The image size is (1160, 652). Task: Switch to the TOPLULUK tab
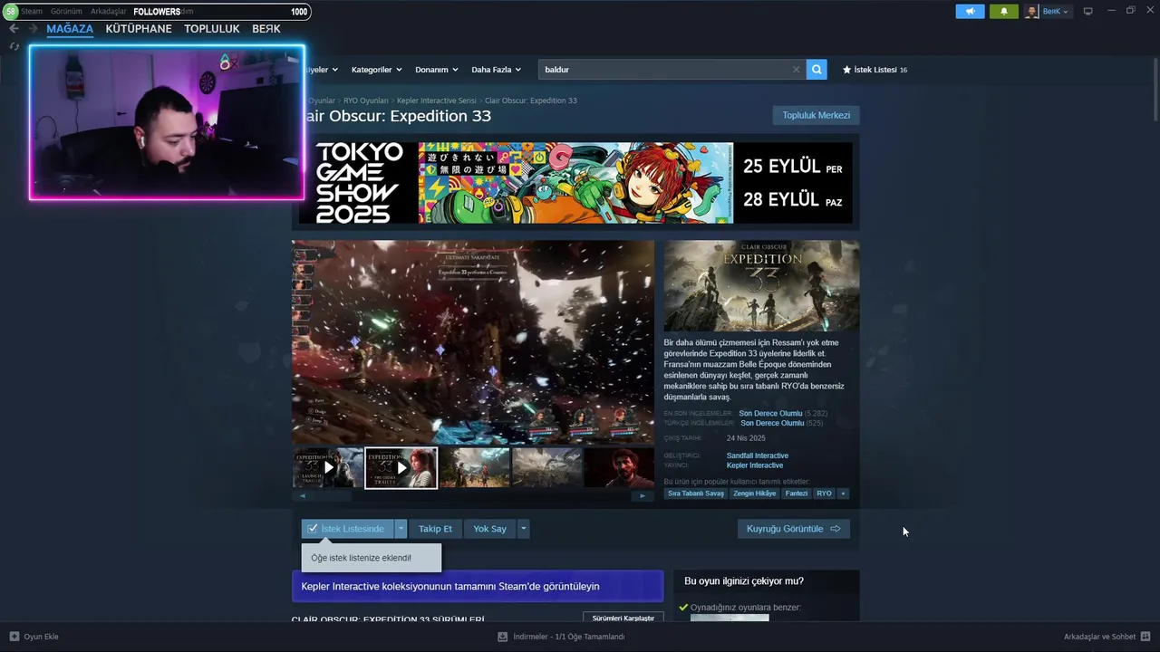[x=212, y=29]
